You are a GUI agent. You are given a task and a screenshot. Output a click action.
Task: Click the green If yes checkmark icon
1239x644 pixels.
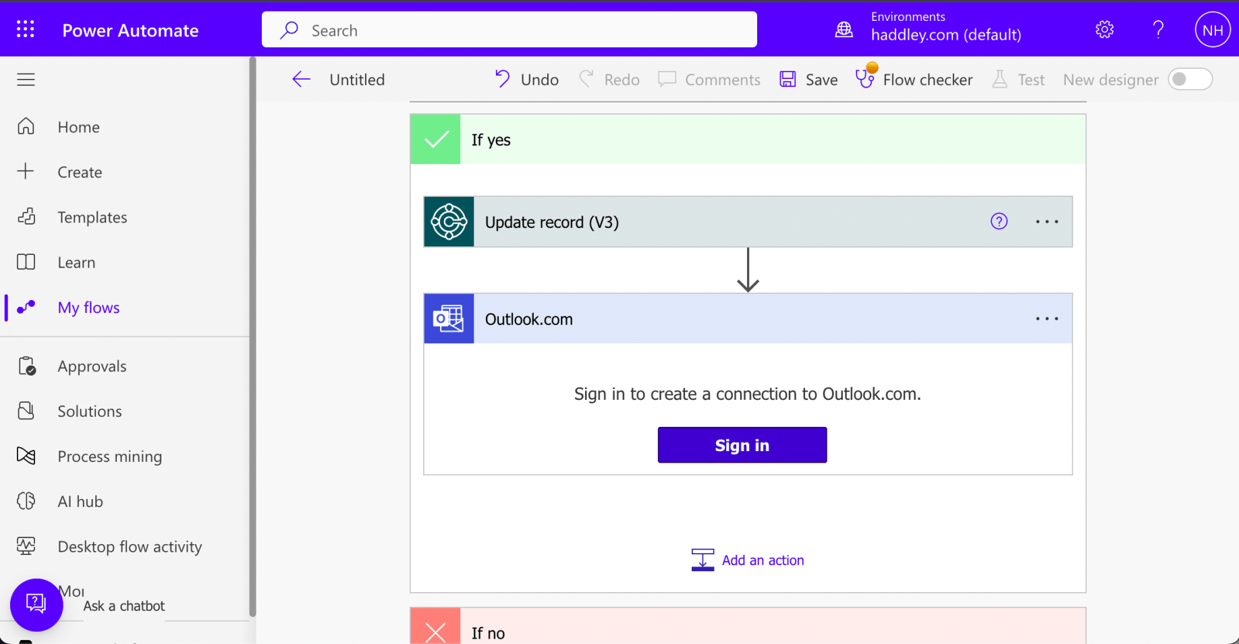point(436,140)
